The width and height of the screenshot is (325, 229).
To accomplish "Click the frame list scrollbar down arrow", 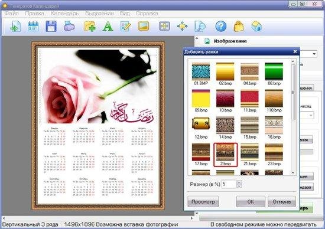I will [x=293, y=172].
